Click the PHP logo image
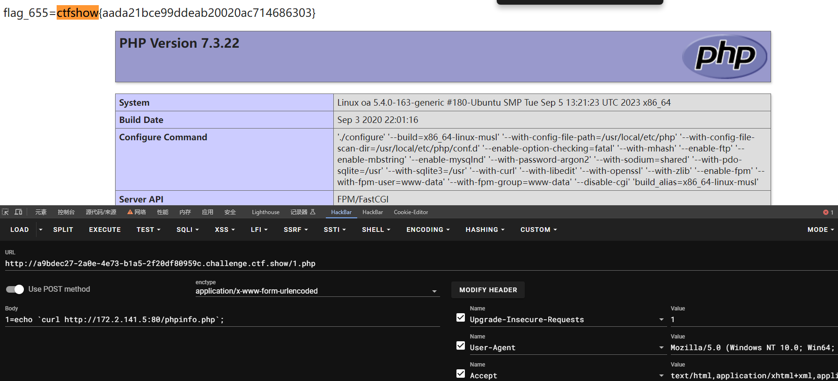This screenshot has width=838, height=381. point(724,57)
